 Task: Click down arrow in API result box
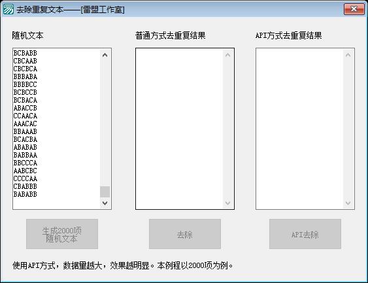tap(348, 203)
